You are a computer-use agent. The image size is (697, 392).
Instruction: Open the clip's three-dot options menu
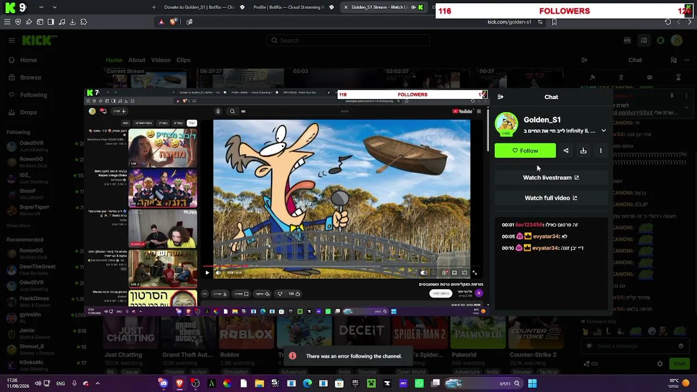pos(601,151)
